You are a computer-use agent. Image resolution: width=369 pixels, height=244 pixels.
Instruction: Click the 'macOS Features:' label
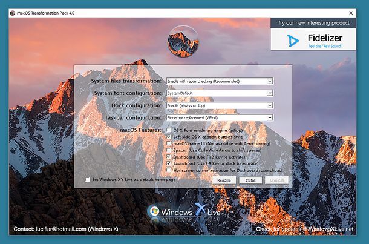pos(140,130)
